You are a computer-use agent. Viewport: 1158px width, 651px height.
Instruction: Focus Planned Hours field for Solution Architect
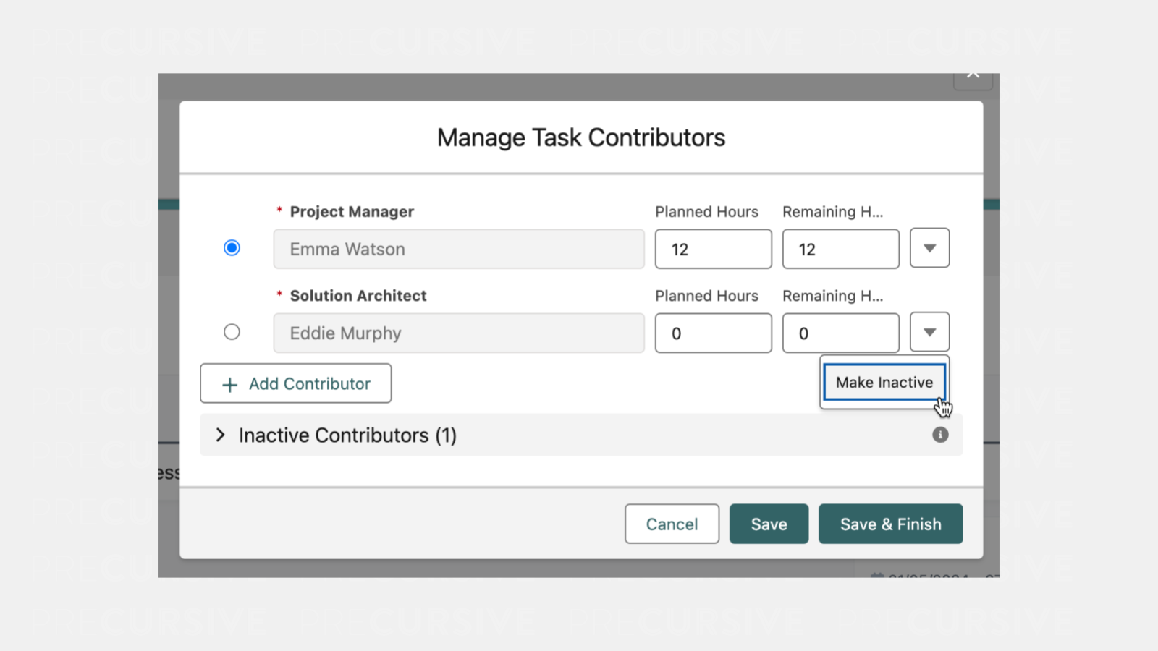tap(714, 333)
